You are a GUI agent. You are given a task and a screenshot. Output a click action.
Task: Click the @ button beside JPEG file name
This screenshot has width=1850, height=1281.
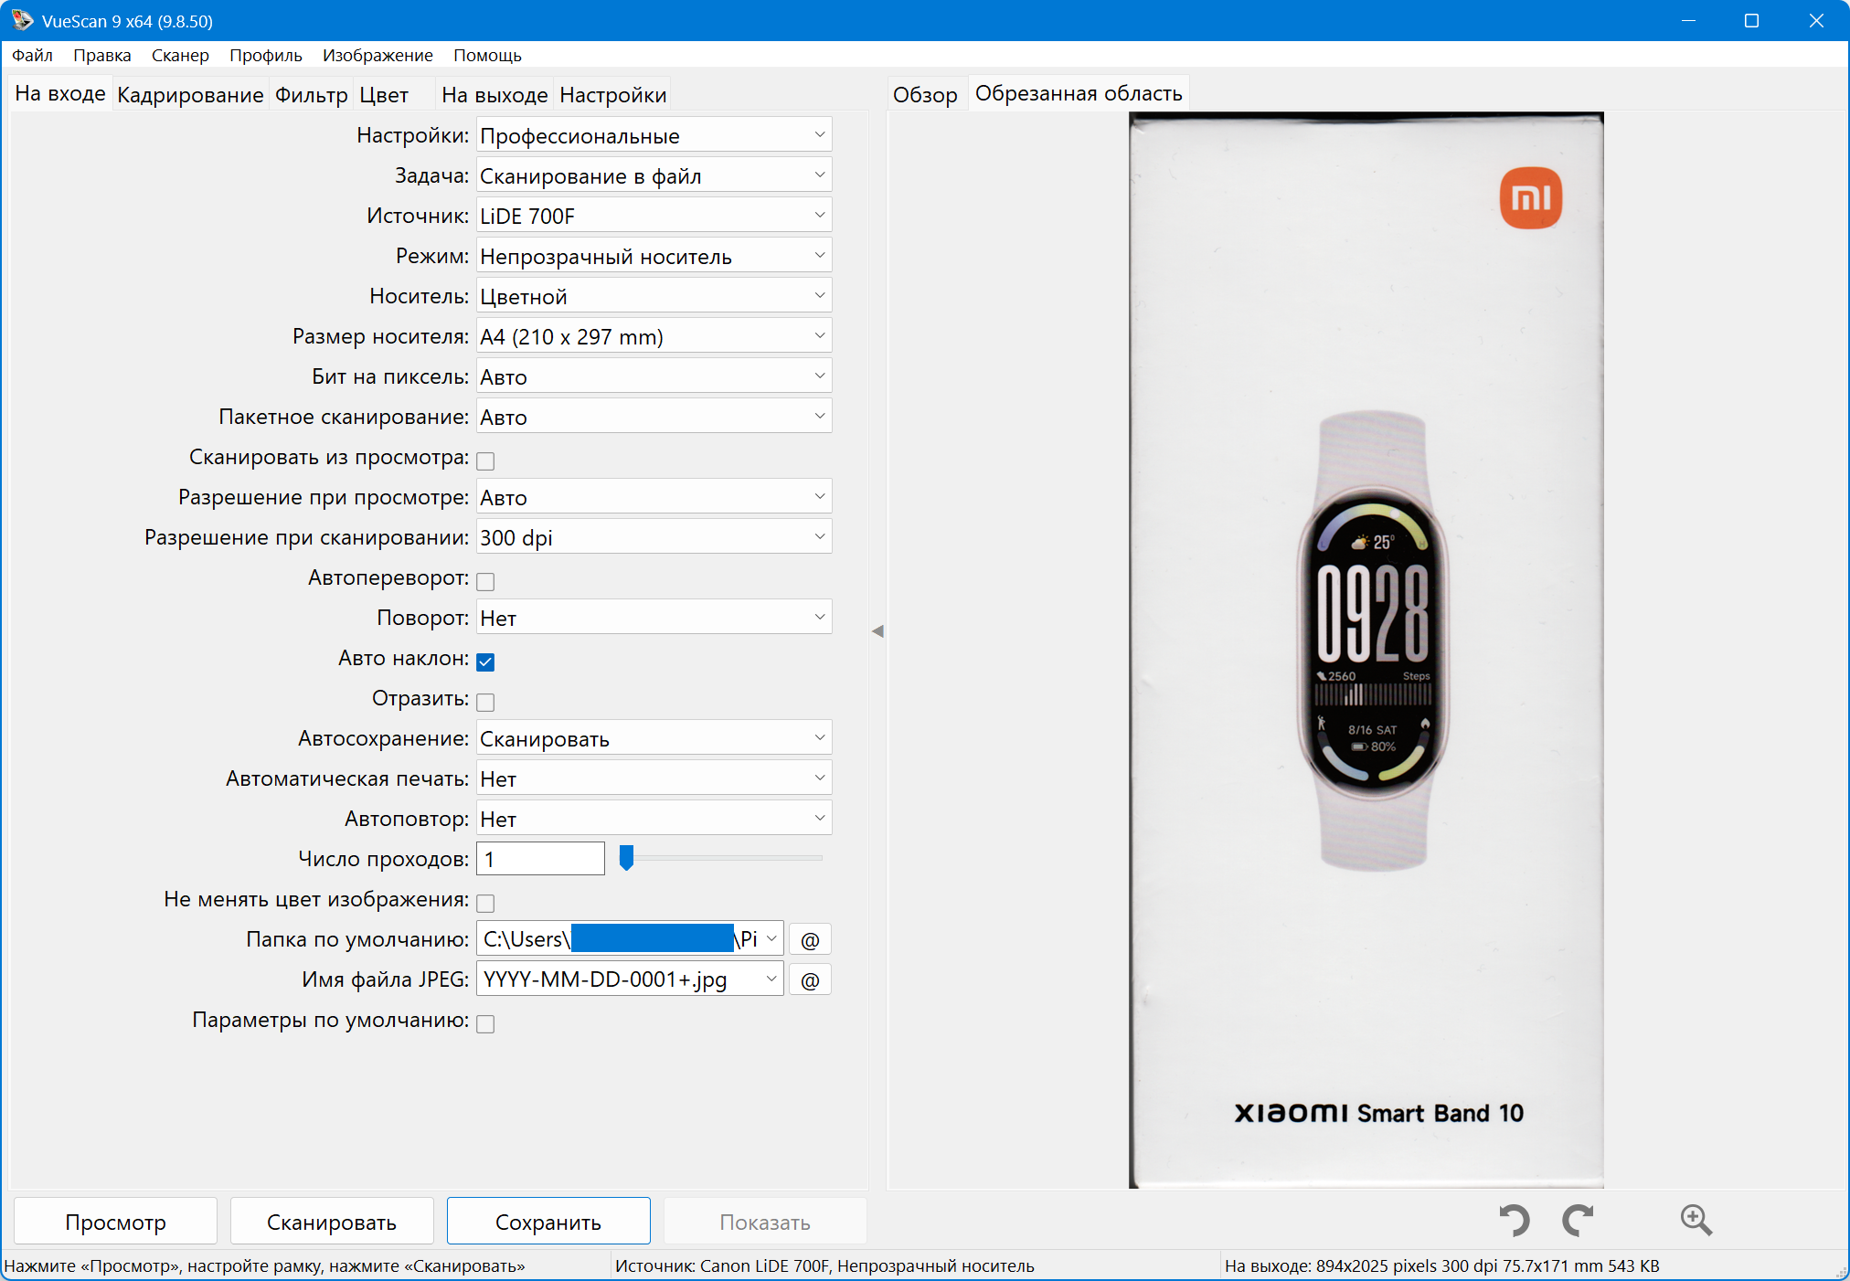(810, 980)
